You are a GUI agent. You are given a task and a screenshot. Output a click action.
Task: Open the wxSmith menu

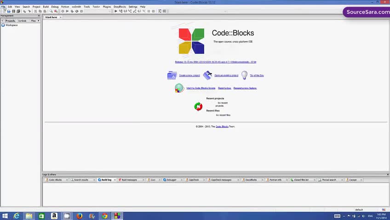(76, 7)
